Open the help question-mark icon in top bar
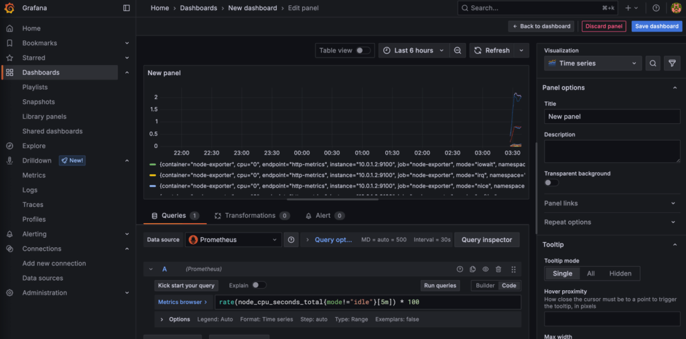Screen dimensions: 686x339 tap(656, 8)
